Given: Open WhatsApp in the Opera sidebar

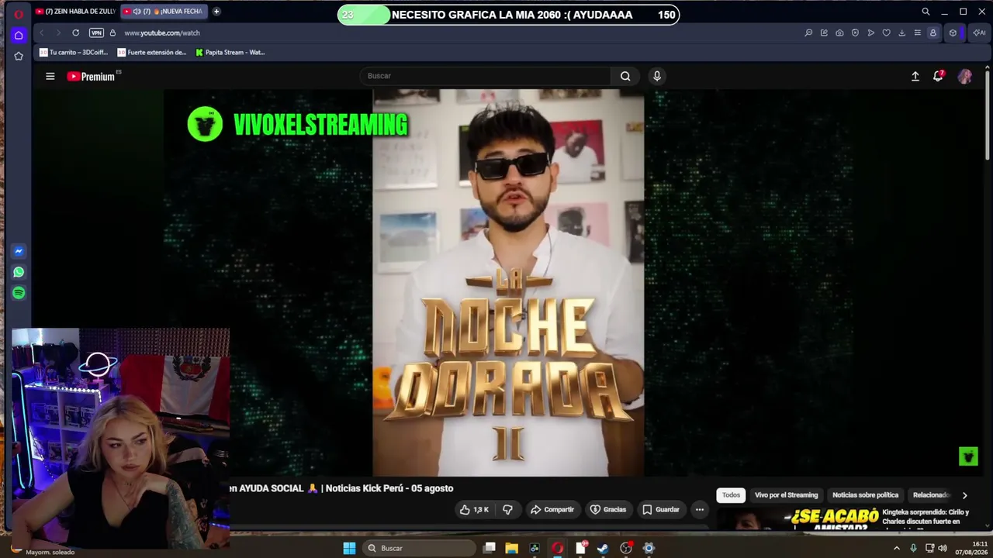Looking at the screenshot, I should [19, 272].
